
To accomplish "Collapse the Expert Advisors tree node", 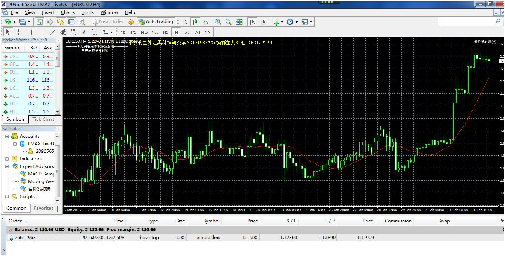I will coord(7,166).
